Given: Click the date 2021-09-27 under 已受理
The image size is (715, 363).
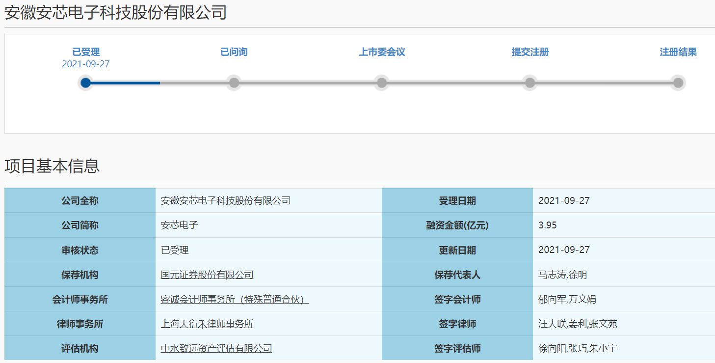Looking at the screenshot, I should 86,64.
